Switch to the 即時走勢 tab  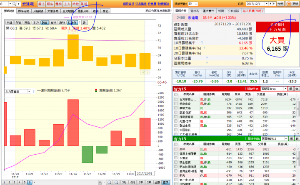[x=24, y=11]
